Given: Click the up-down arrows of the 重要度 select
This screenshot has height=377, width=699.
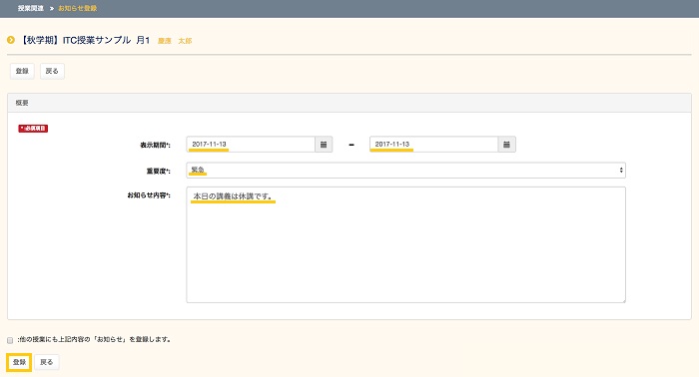Looking at the screenshot, I should 621,170.
